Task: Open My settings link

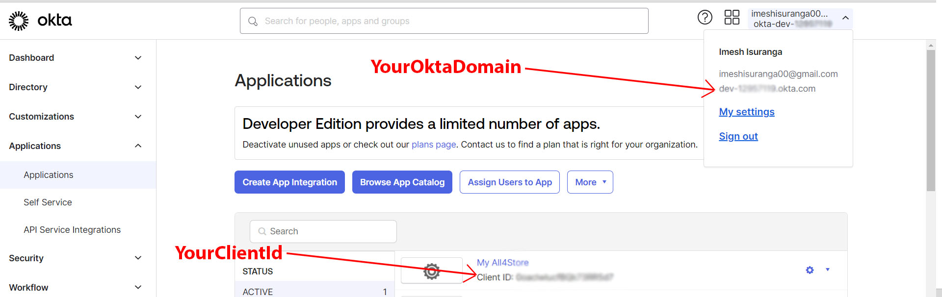Action: [x=747, y=112]
